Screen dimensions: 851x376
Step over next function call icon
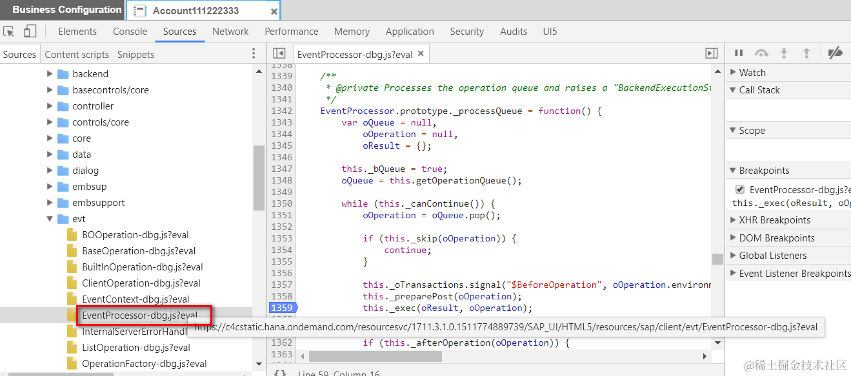pos(761,53)
